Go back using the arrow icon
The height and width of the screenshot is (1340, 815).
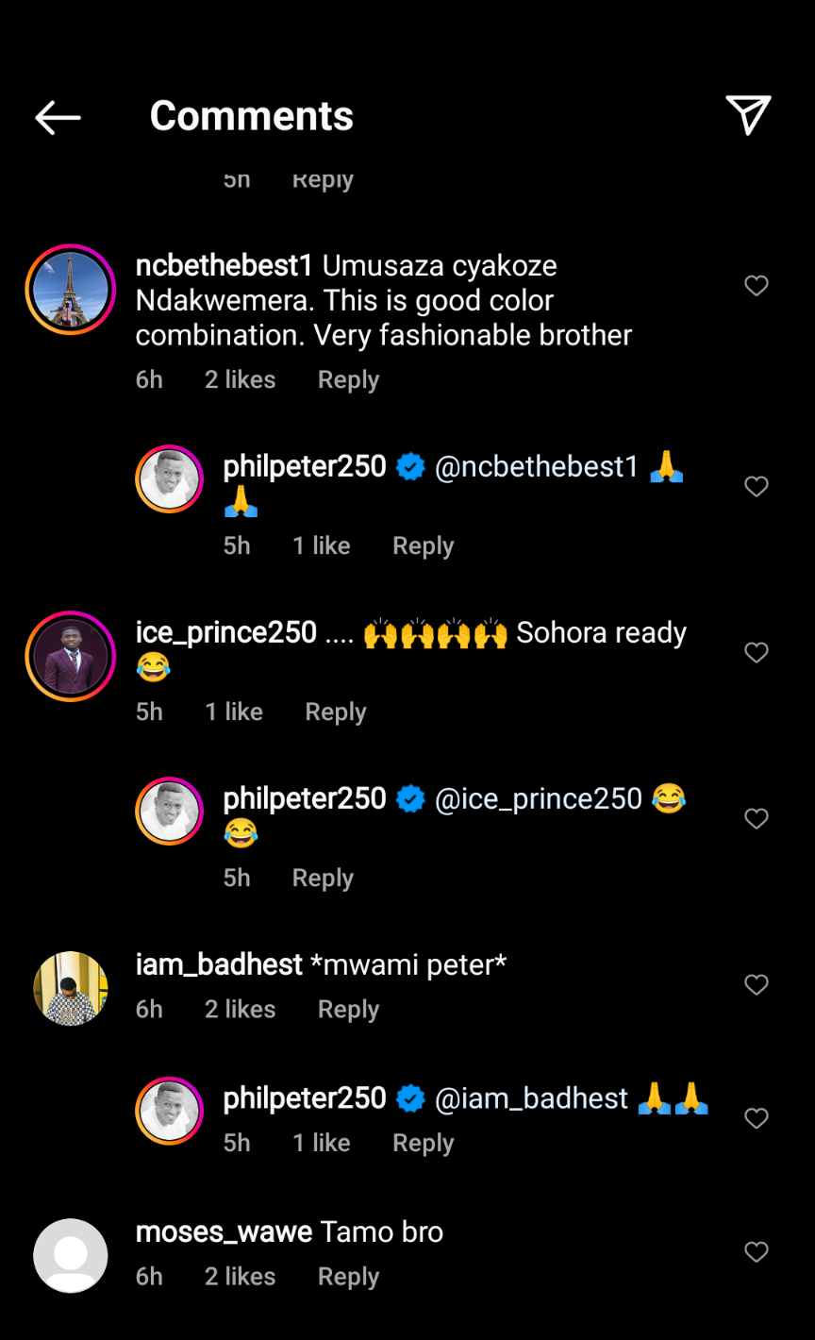pos(58,117)
